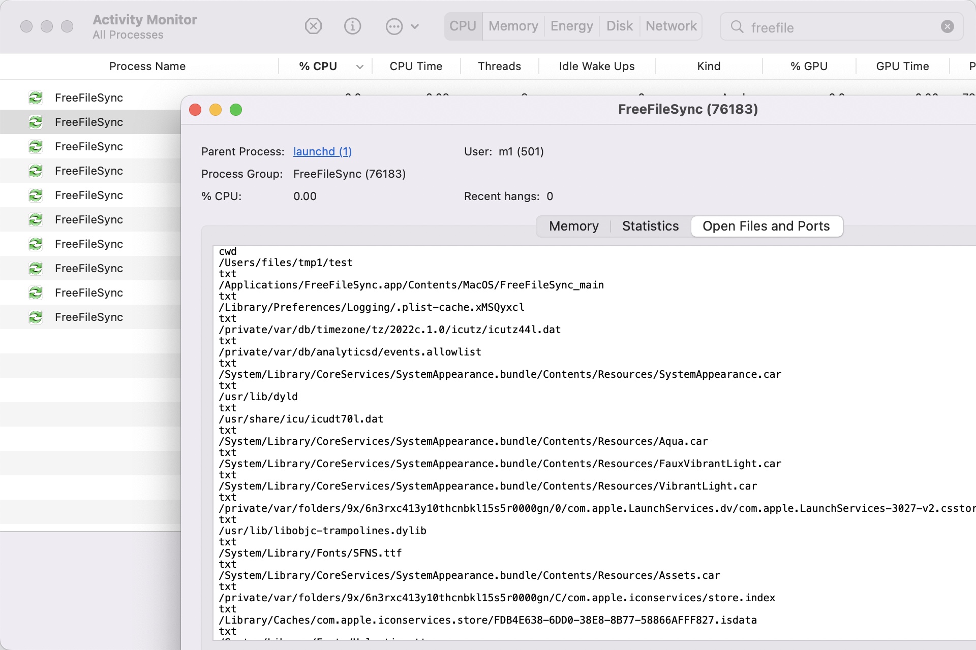Click the '/usr/lib/dyld' line
The height and width of the screenshot is (650, 976).
pos(258,397)
